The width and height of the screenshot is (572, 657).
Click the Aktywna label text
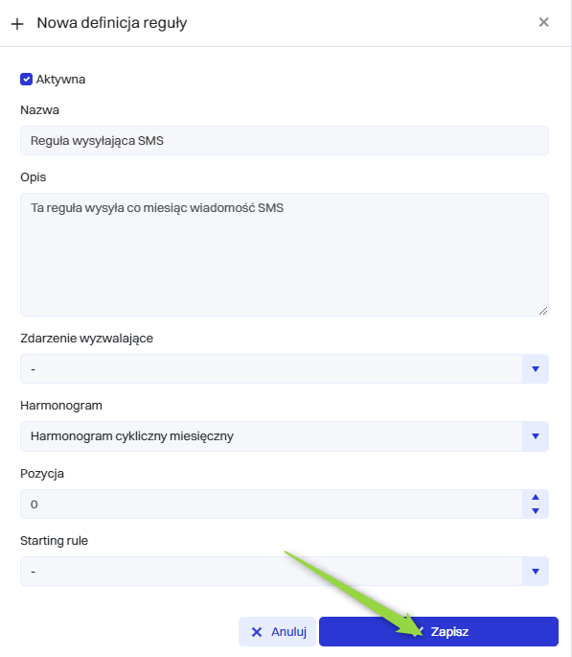[x=60, y=80]
